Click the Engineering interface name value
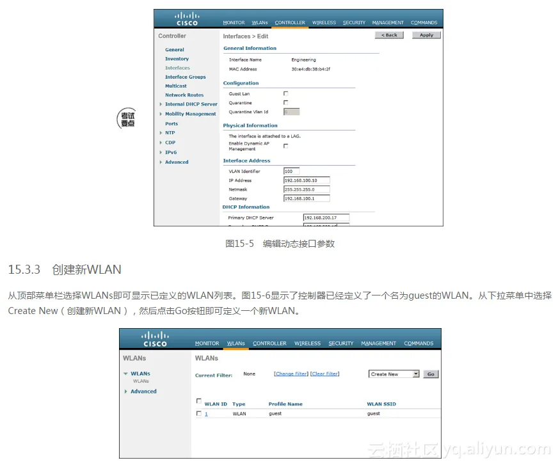 pyautogui.click(x=303, y=59)
